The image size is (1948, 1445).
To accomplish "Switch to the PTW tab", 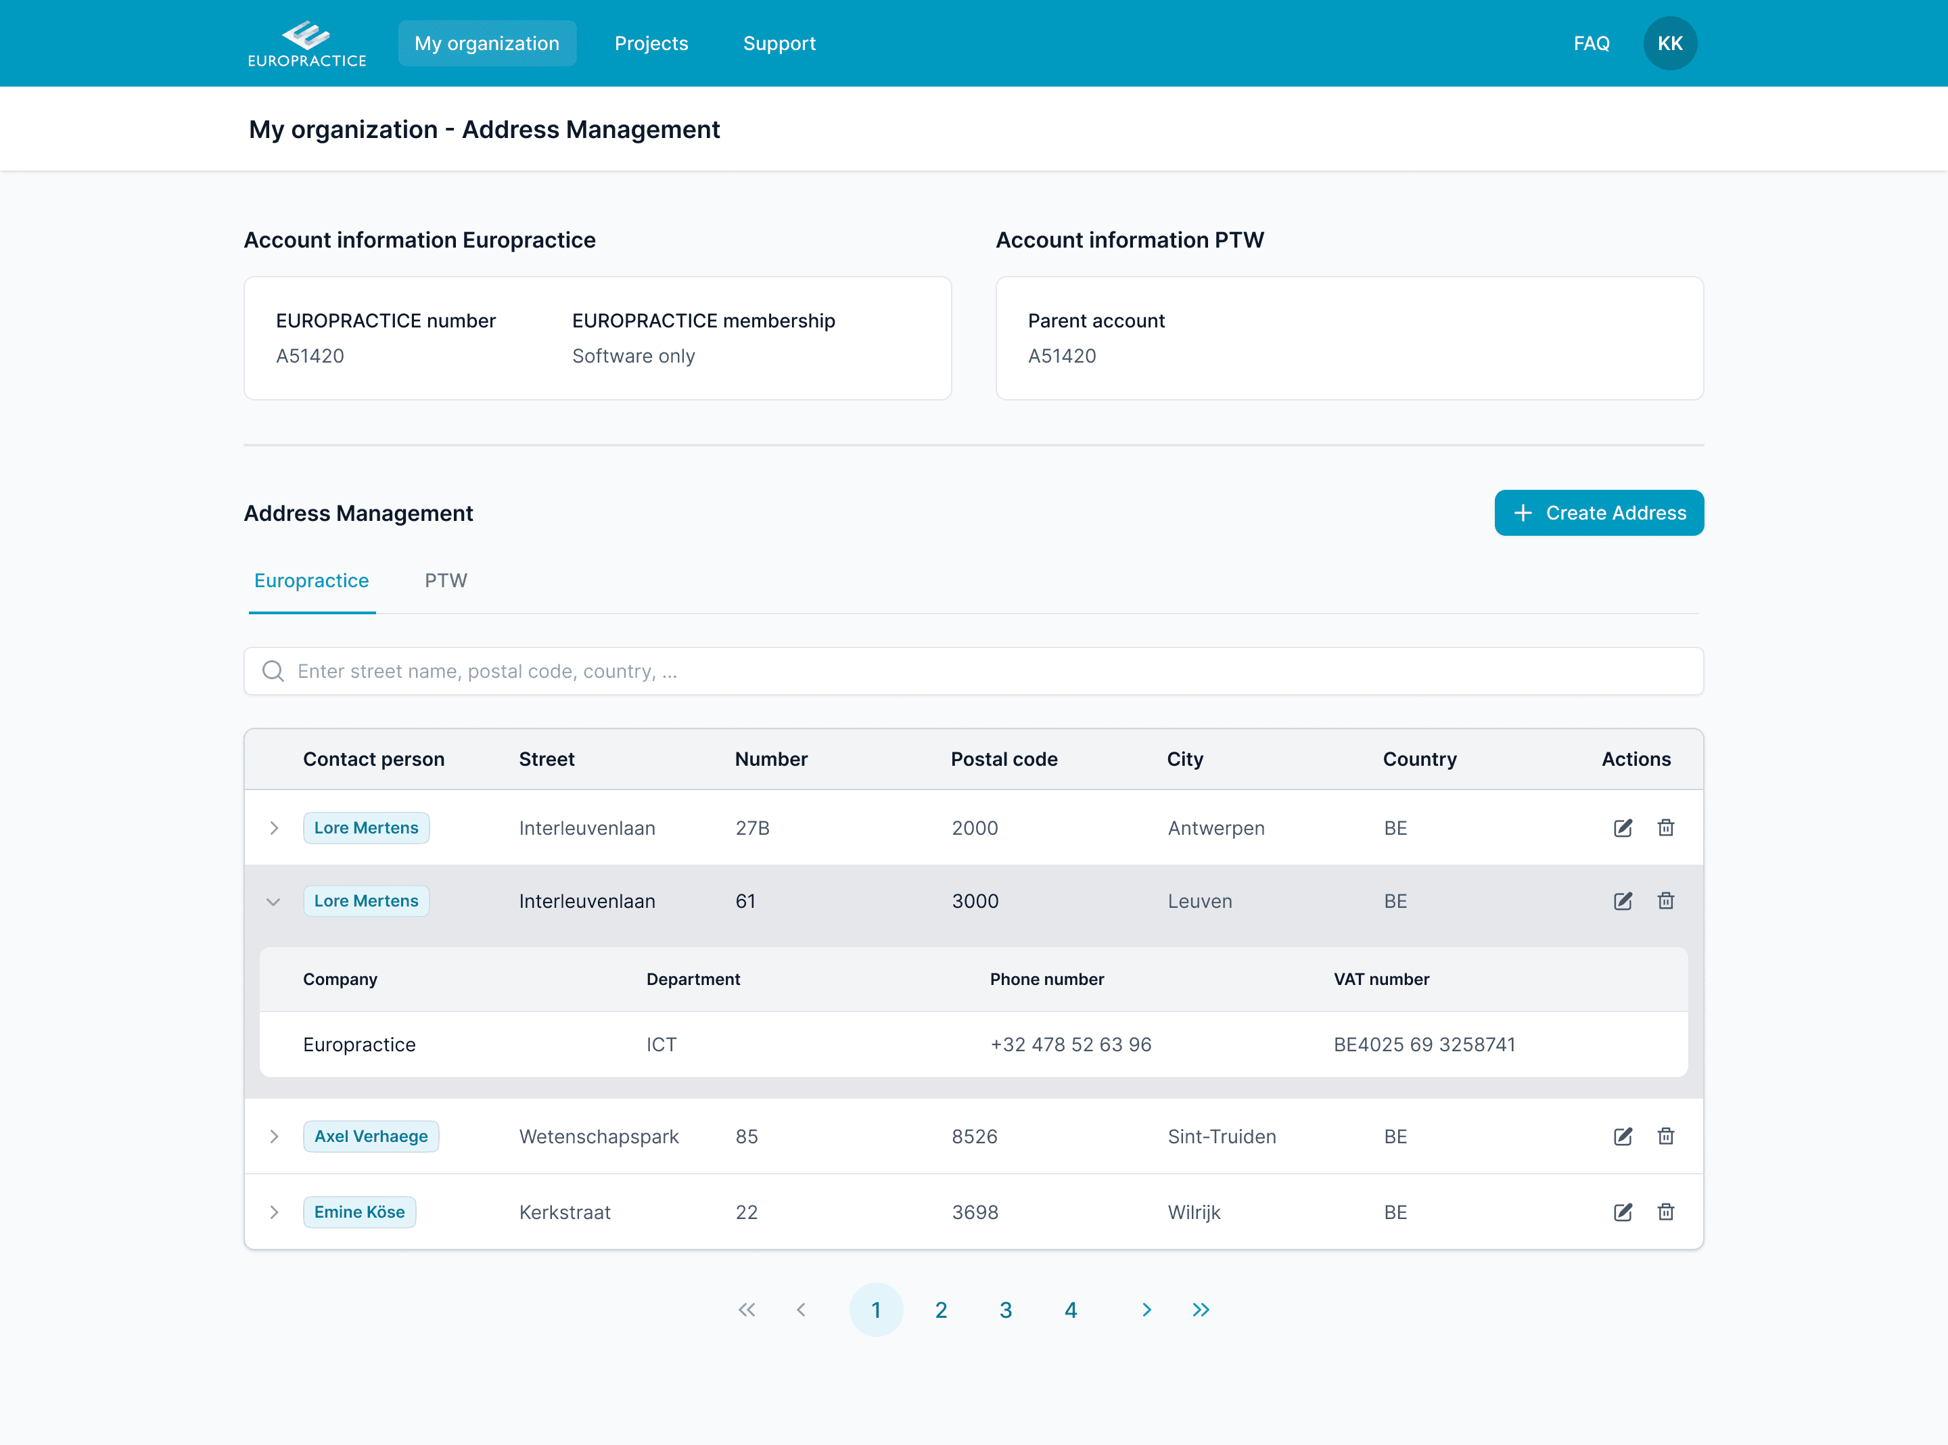I will (446, 581).
